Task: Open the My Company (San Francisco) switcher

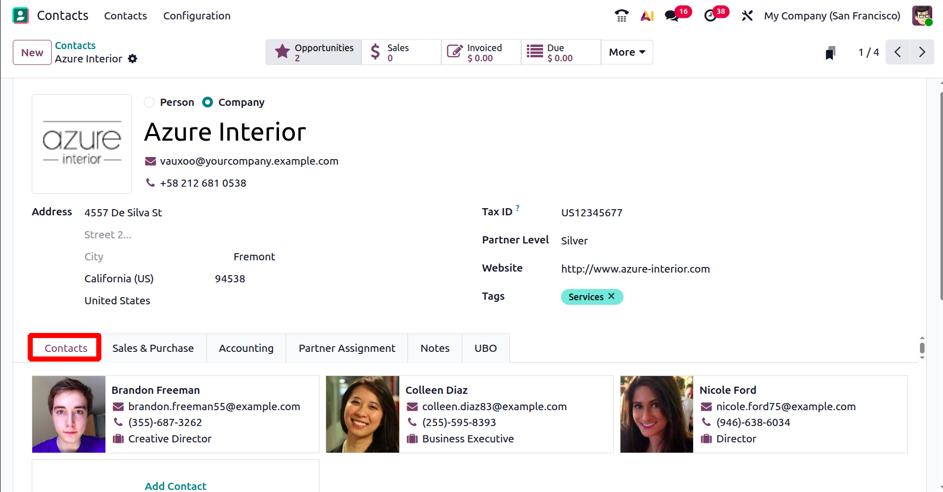Action: point(832,16)
